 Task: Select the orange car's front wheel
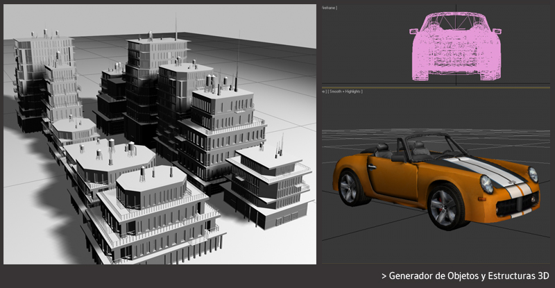[x=444, y=205]
